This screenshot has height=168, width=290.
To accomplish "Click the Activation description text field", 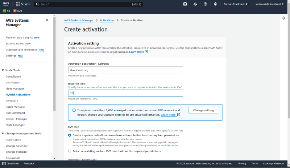I will pyautogui.click(x=125, y=70).
